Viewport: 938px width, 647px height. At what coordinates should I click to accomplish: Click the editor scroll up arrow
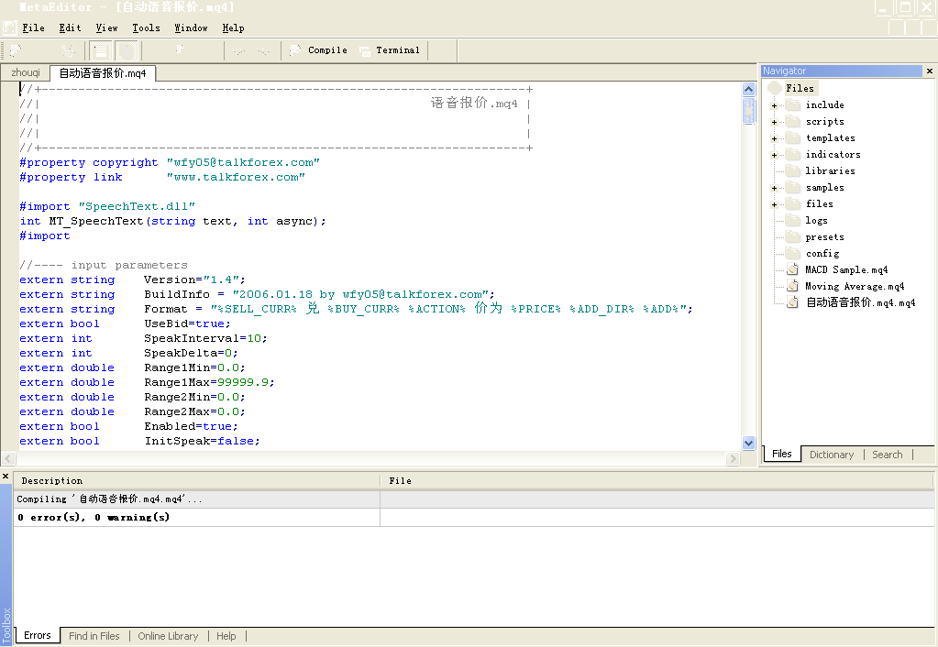pyautogui.click(x=748, y=90)
